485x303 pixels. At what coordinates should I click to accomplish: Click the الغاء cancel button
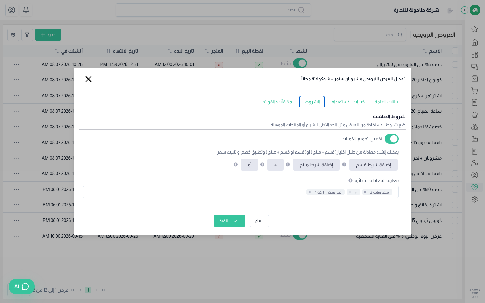click(x=259, y=221)
